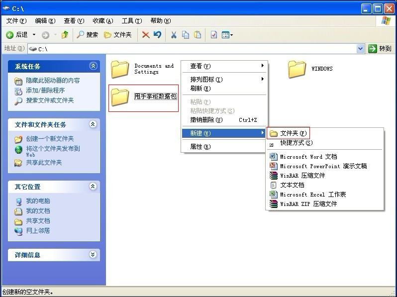Viewport: 397px width, 297px height.
Task: Open the address bar dropdown arrow
Action: coord(360,48)
